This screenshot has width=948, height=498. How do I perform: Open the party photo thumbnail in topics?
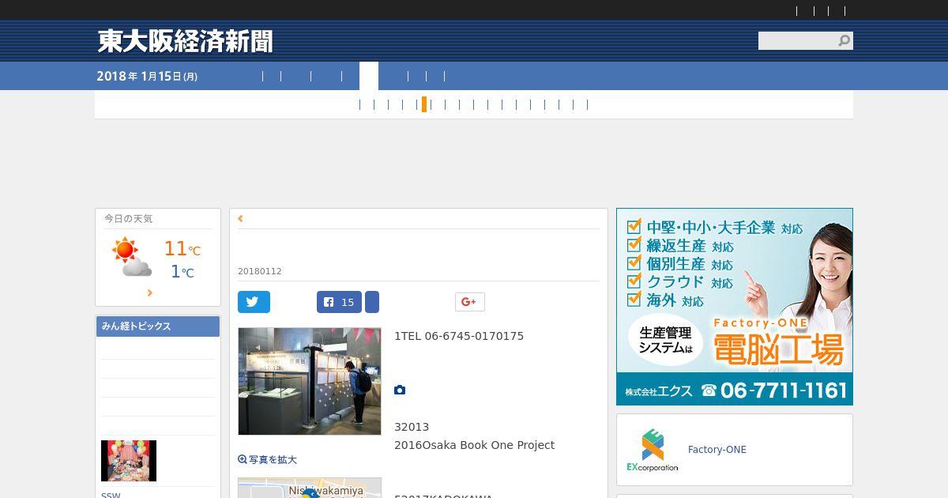click(129, 461)
